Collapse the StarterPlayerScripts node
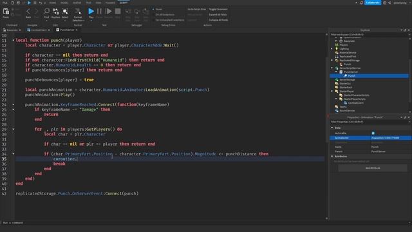412x232 pixels. point(336,99)
